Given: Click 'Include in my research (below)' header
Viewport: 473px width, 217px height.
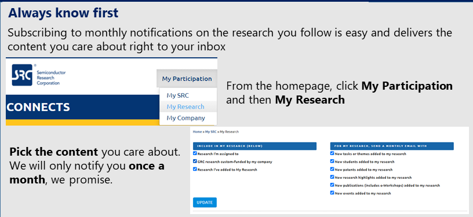Looking at the screenshot, I should pyautogui.click(x=254, y=146).
